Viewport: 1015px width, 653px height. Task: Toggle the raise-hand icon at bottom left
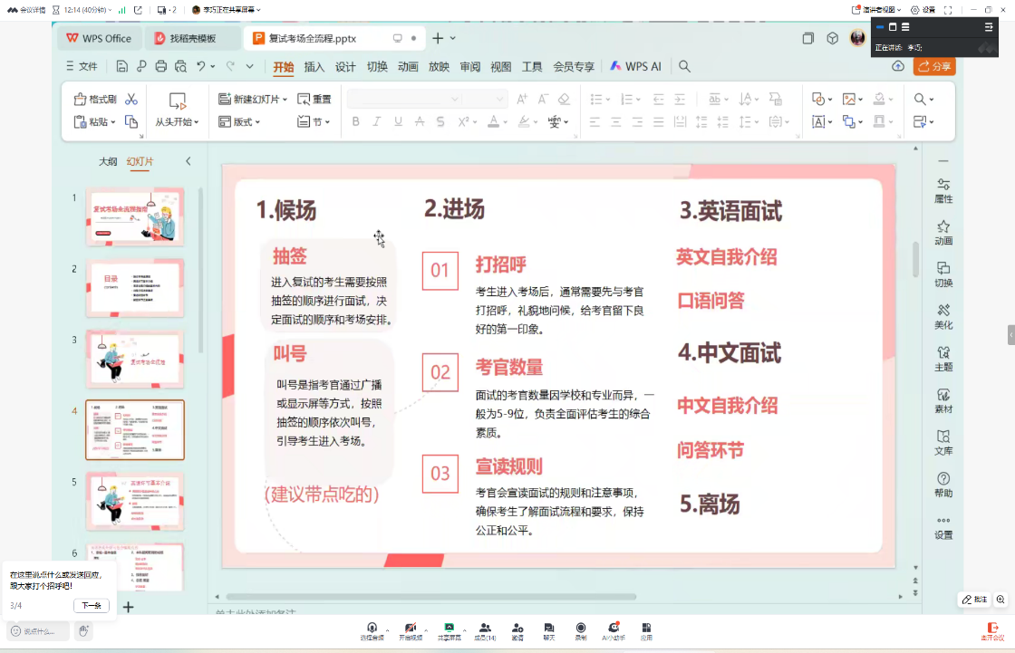[82, 631]
